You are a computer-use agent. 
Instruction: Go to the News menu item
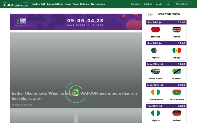[68, 4]
